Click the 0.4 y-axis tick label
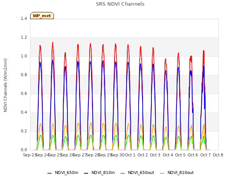This screenshot has height=180, width=241. [x=24, y=112]
